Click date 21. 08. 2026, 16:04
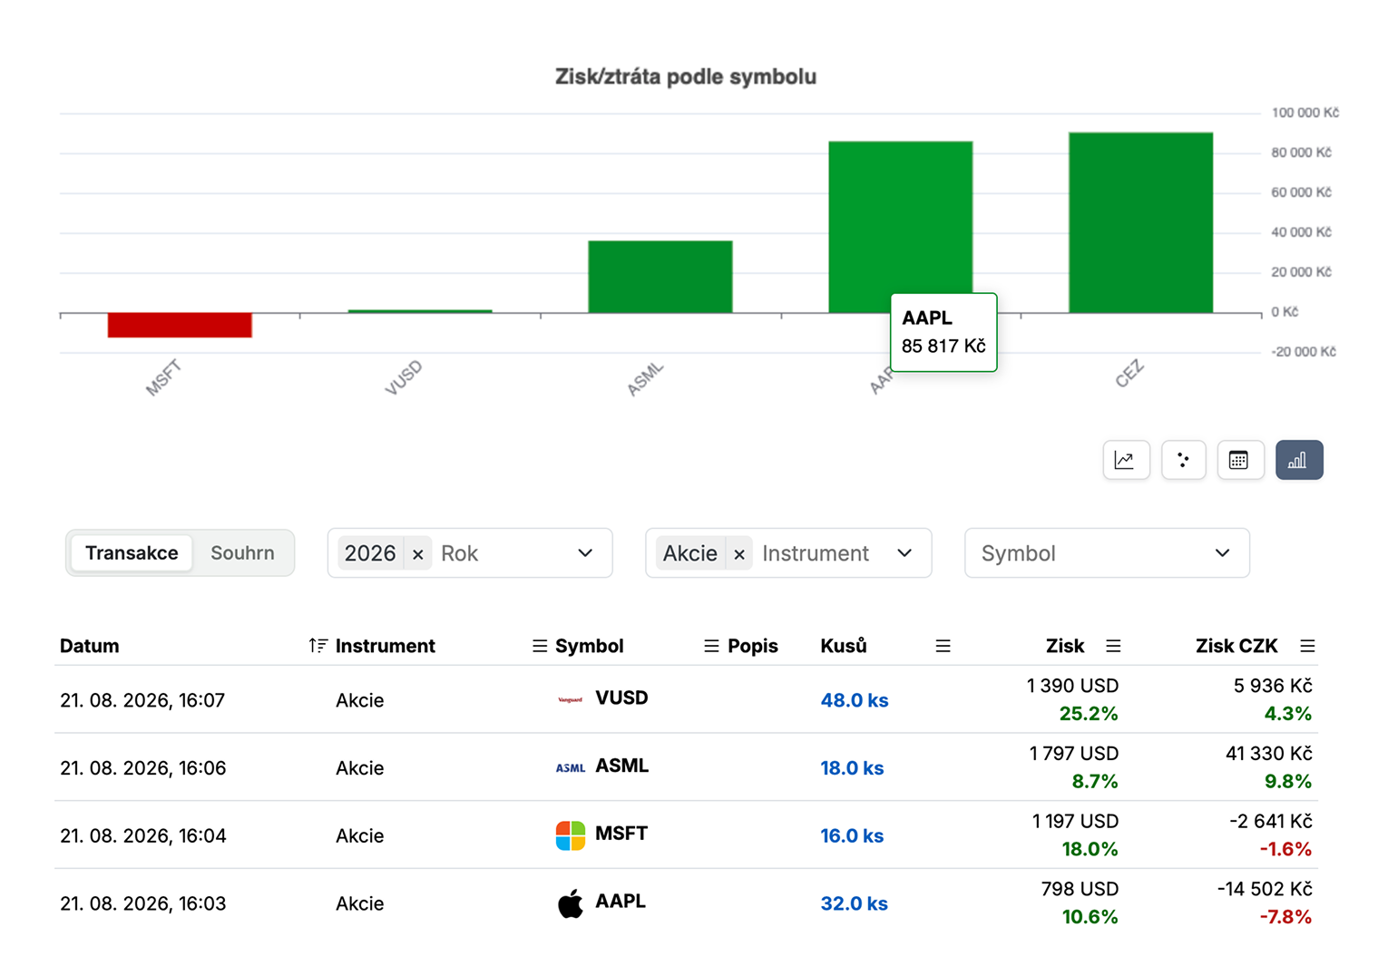This screenshot has height=966, width=1388. click(142, 836)
